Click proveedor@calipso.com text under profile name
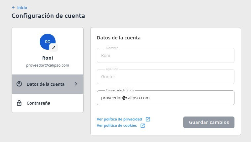The image size is (251, 142). [x=48, y=66]
